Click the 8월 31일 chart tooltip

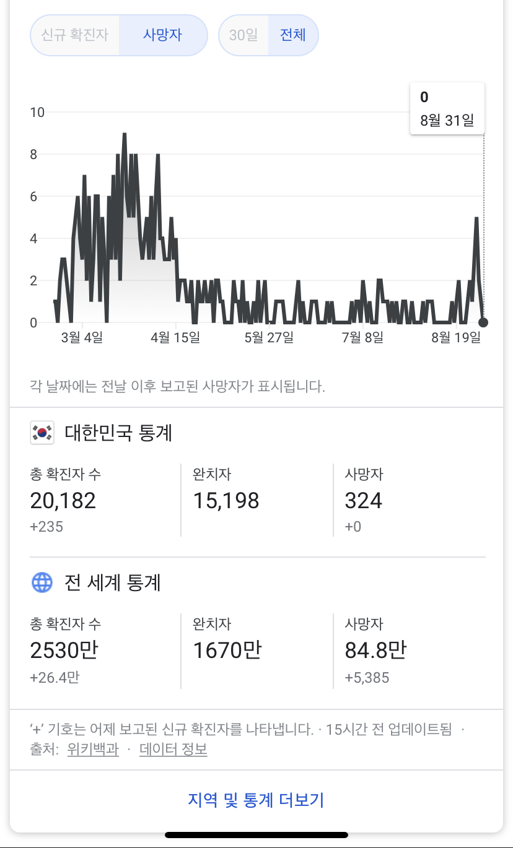447,108
